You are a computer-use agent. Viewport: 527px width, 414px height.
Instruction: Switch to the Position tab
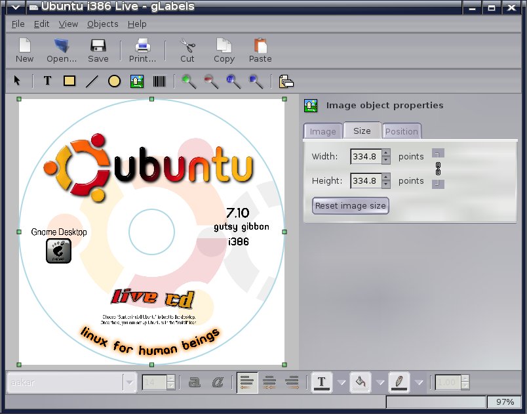tap(402, 131)
